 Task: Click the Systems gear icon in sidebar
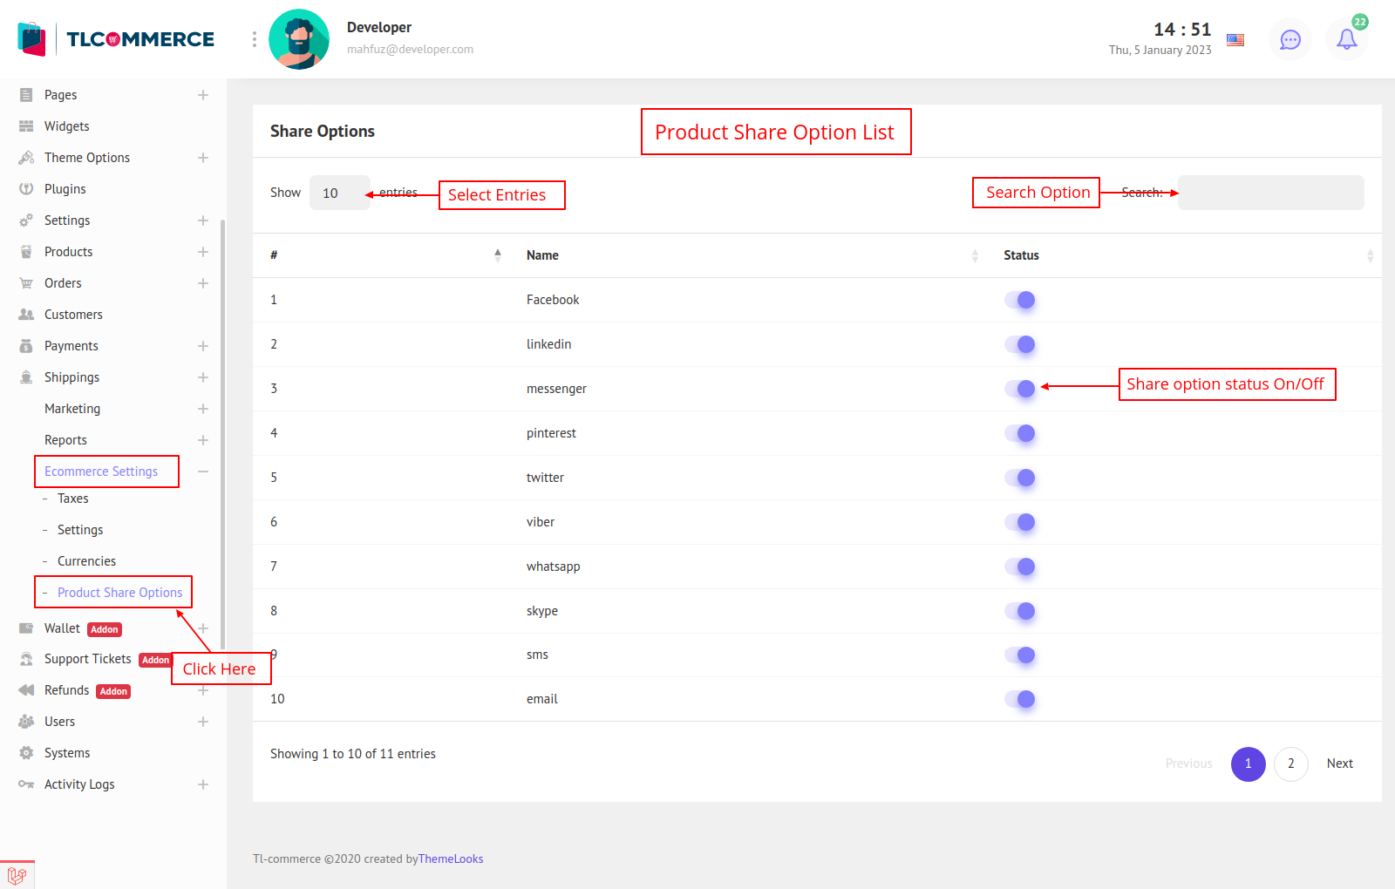26,753
